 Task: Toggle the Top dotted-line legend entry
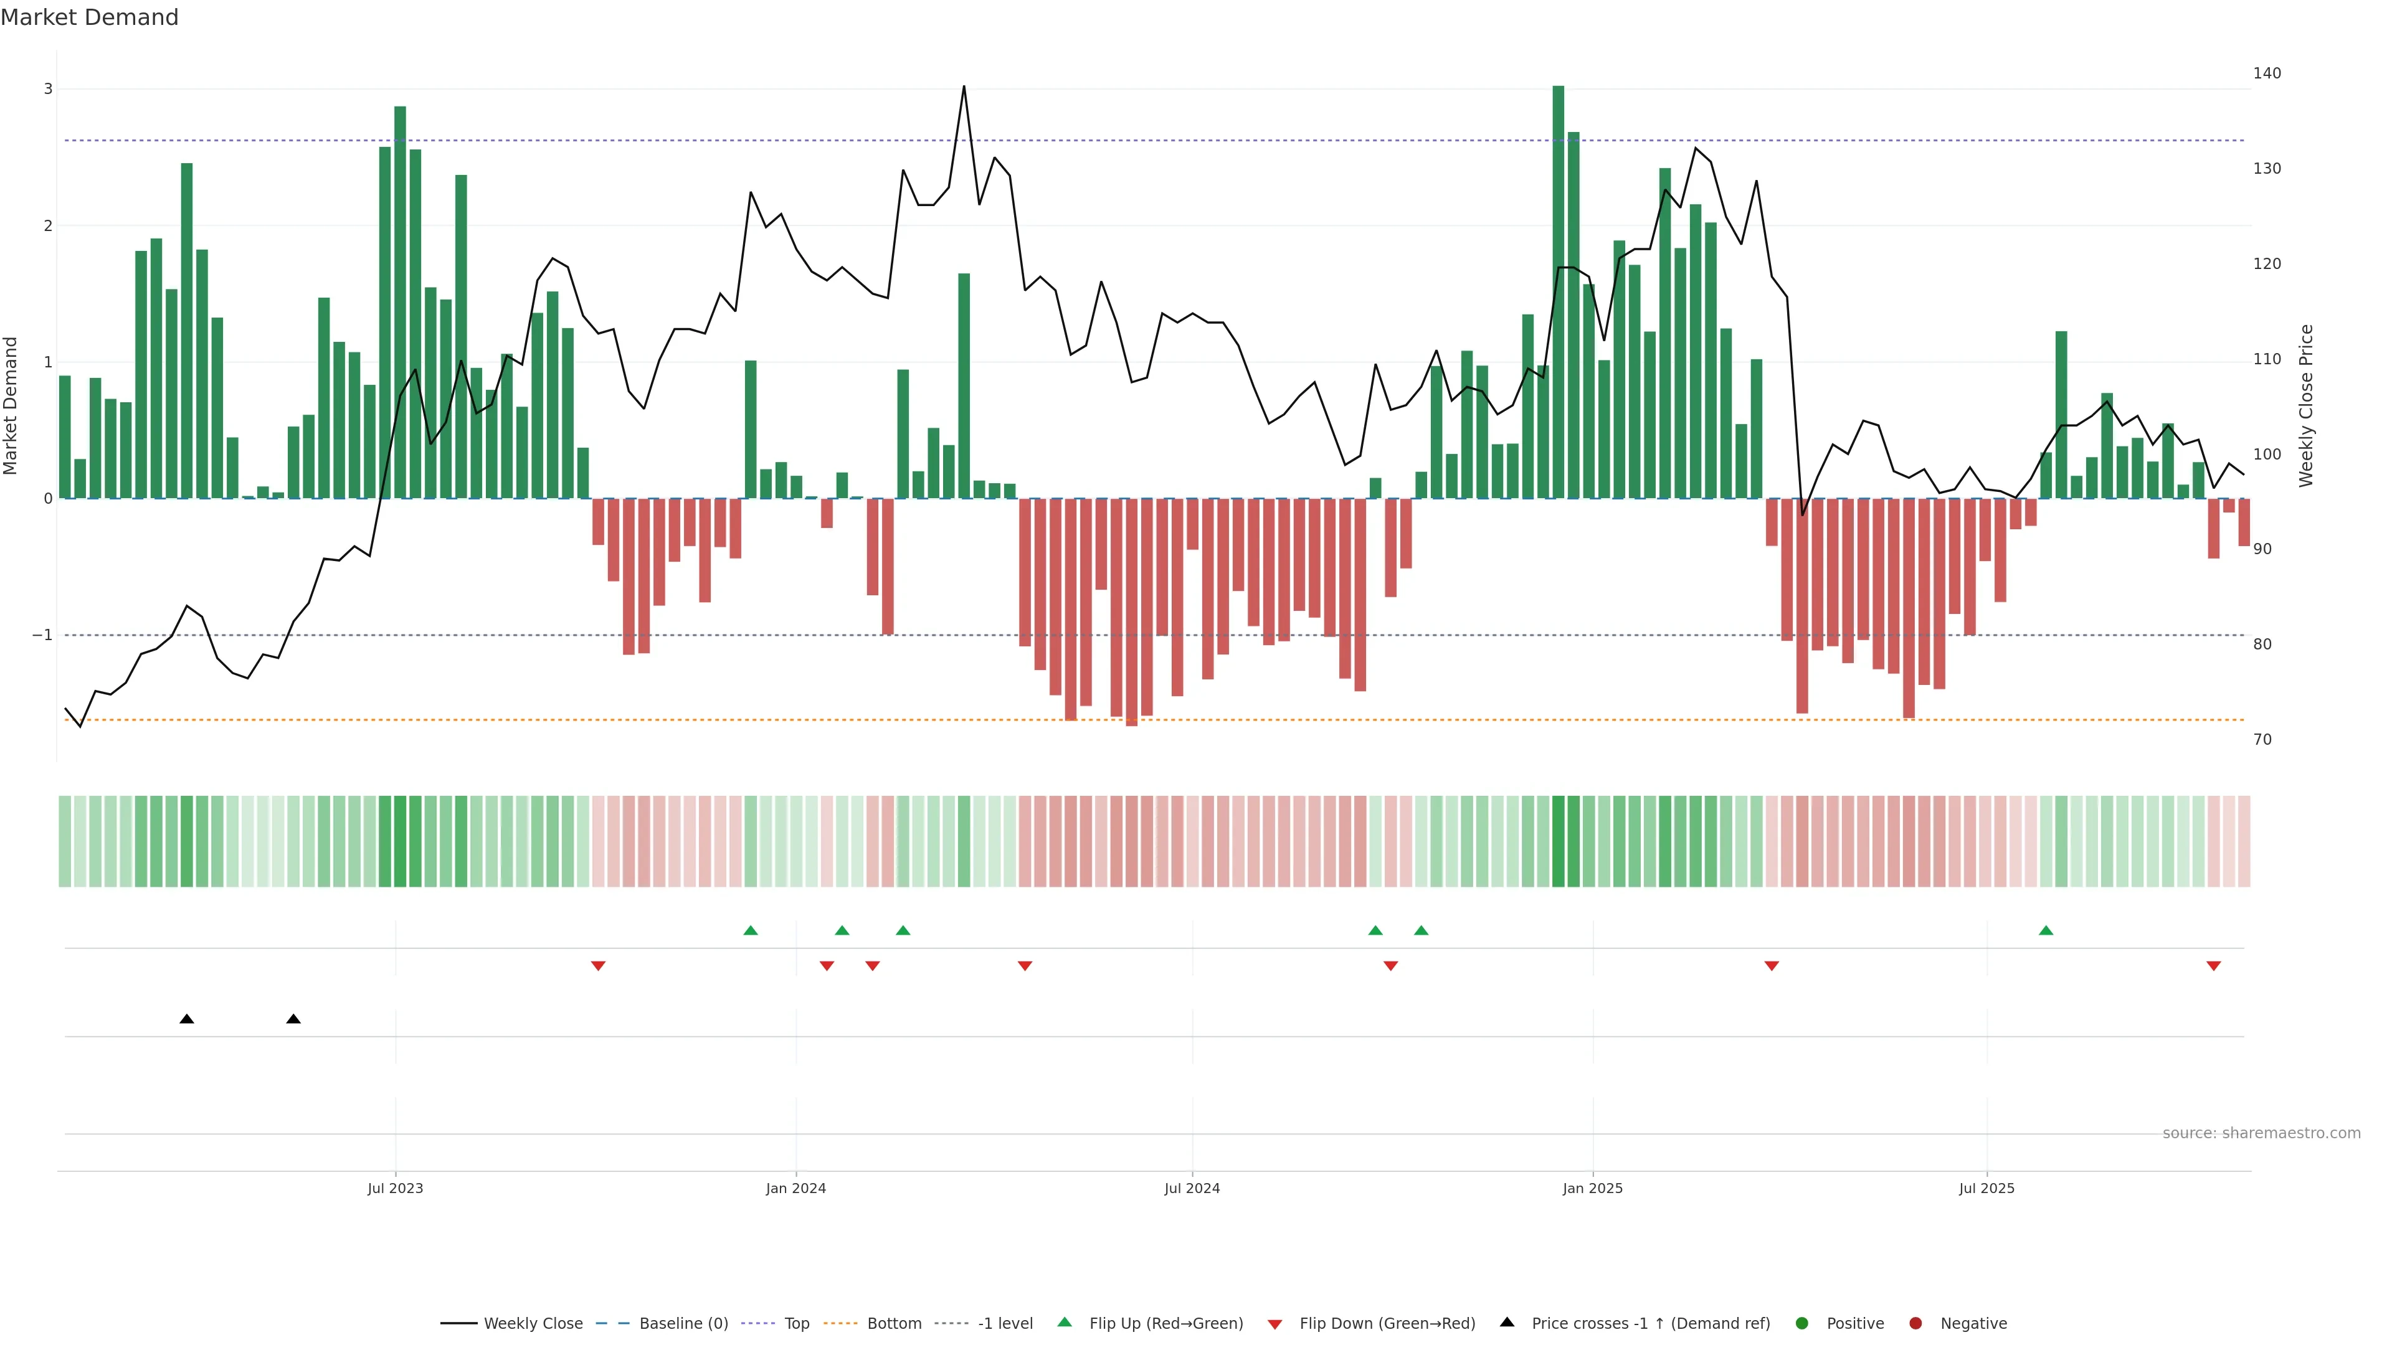pyautogui.click(x=796, y=1323)
